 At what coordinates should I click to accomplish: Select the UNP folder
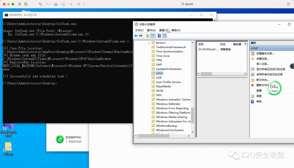point(159,64)
